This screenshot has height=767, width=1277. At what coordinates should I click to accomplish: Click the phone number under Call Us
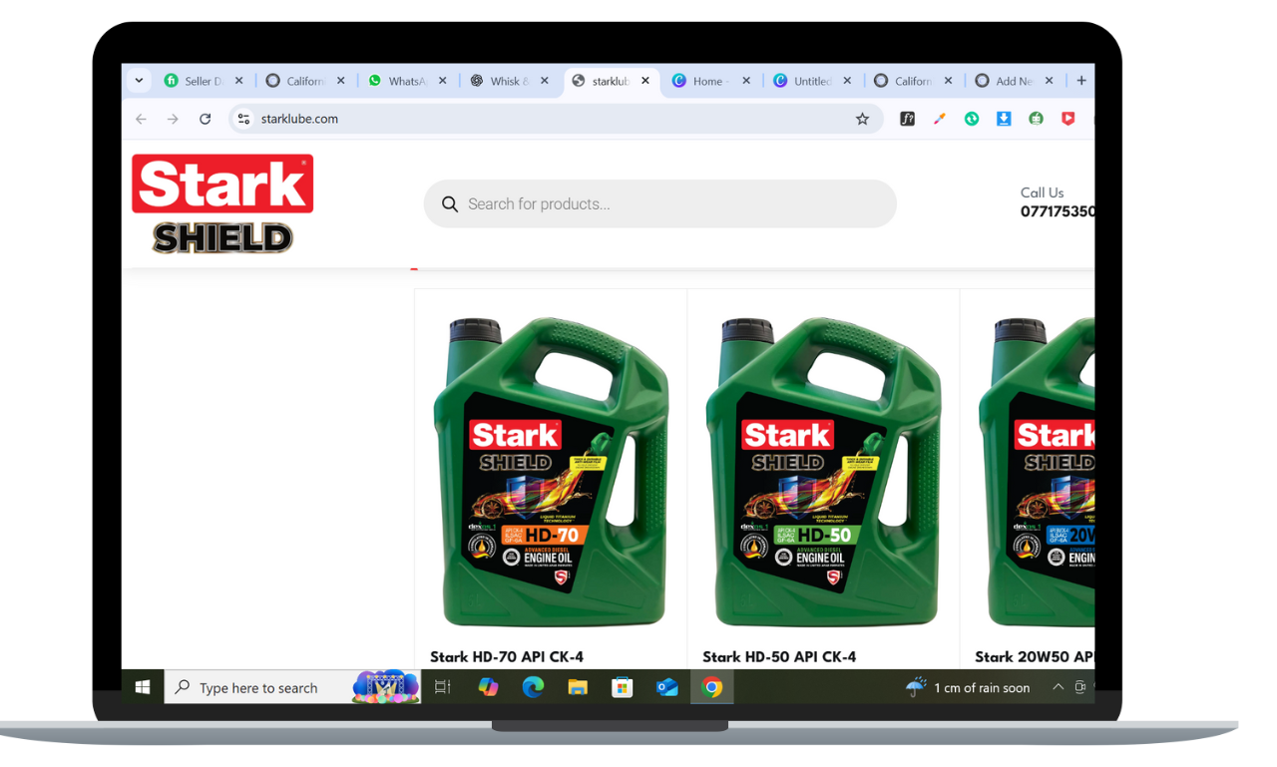pyautogui.click(x=1058, y=211)
